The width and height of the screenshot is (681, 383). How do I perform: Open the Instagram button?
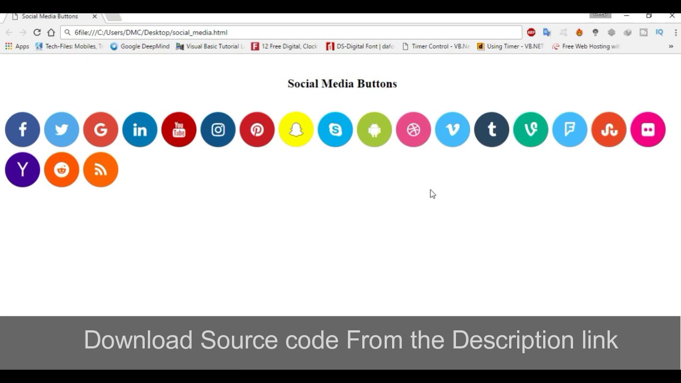[218, 129]
